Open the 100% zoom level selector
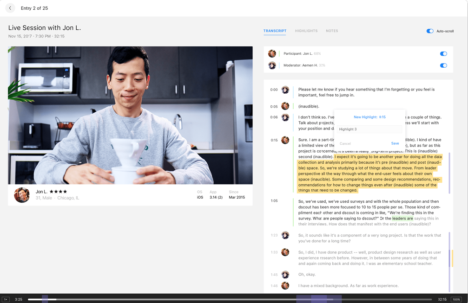 (456, 299)
